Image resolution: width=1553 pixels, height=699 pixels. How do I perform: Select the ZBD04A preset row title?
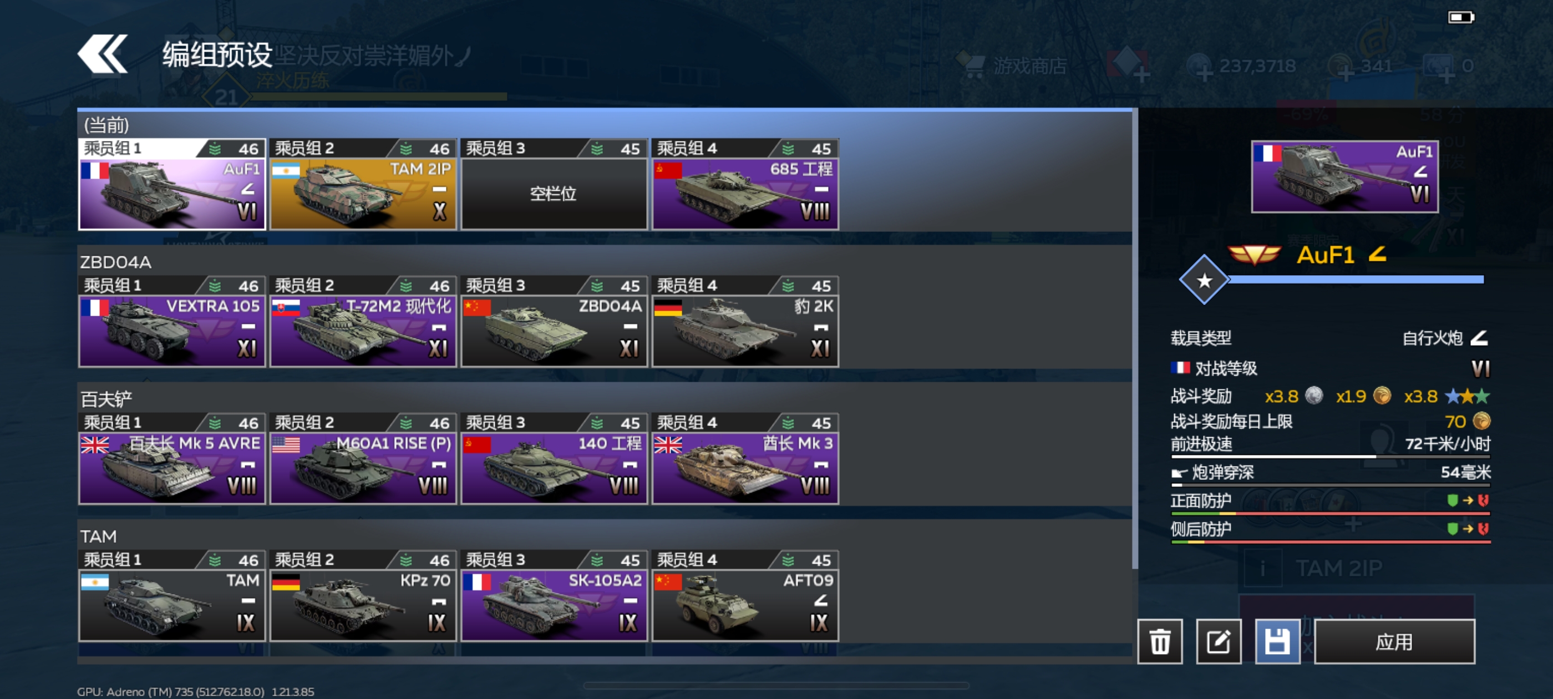[x=116, y=262]
